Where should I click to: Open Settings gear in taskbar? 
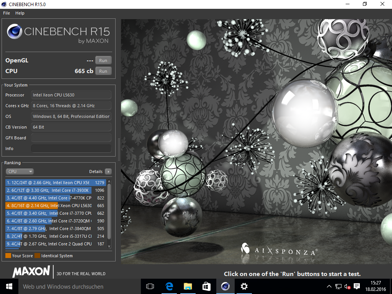point(244,286)
